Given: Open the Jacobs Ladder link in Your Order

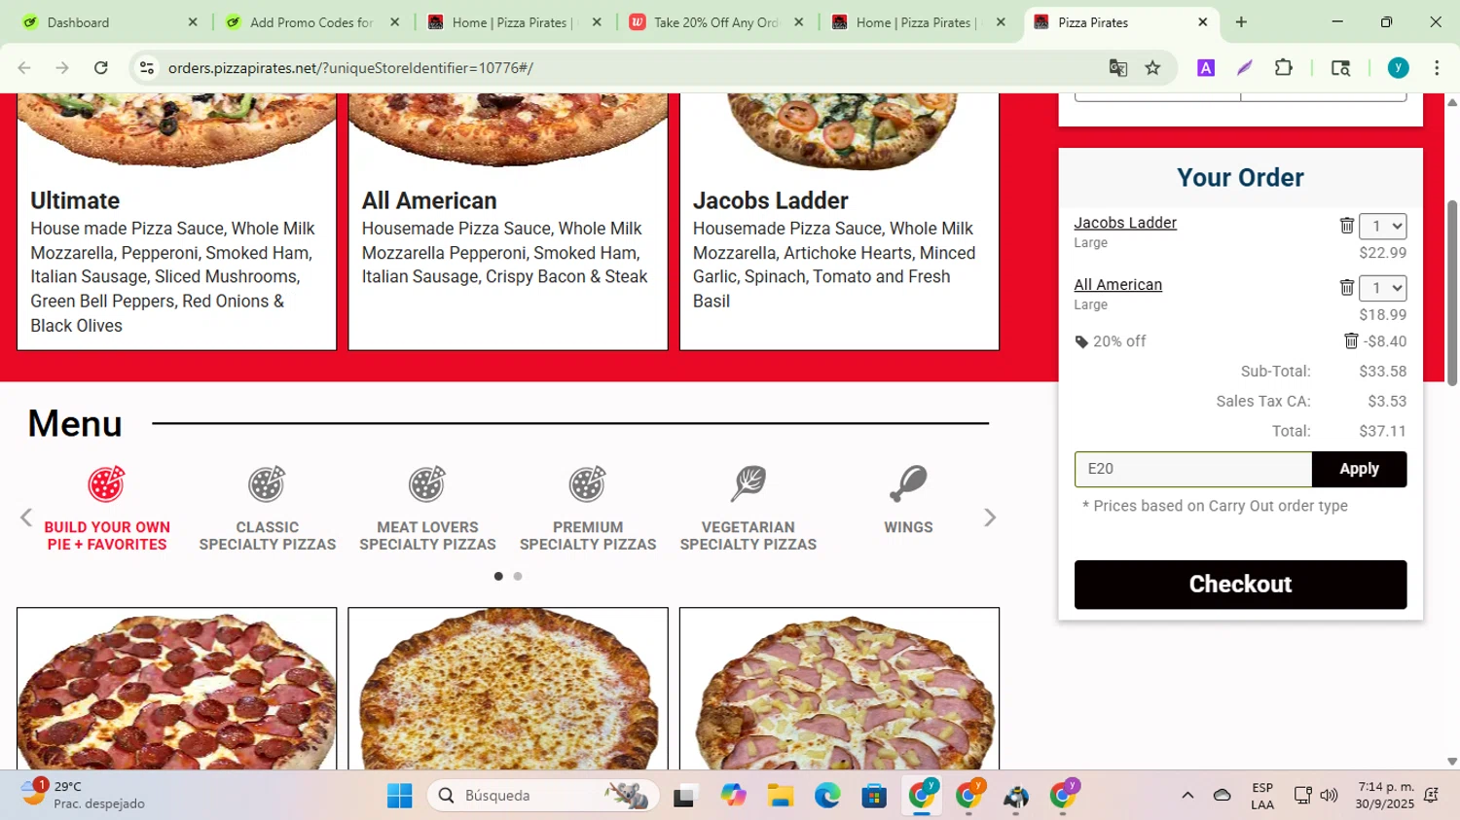Looking at the screenshot, I should tap(1125, 223).
